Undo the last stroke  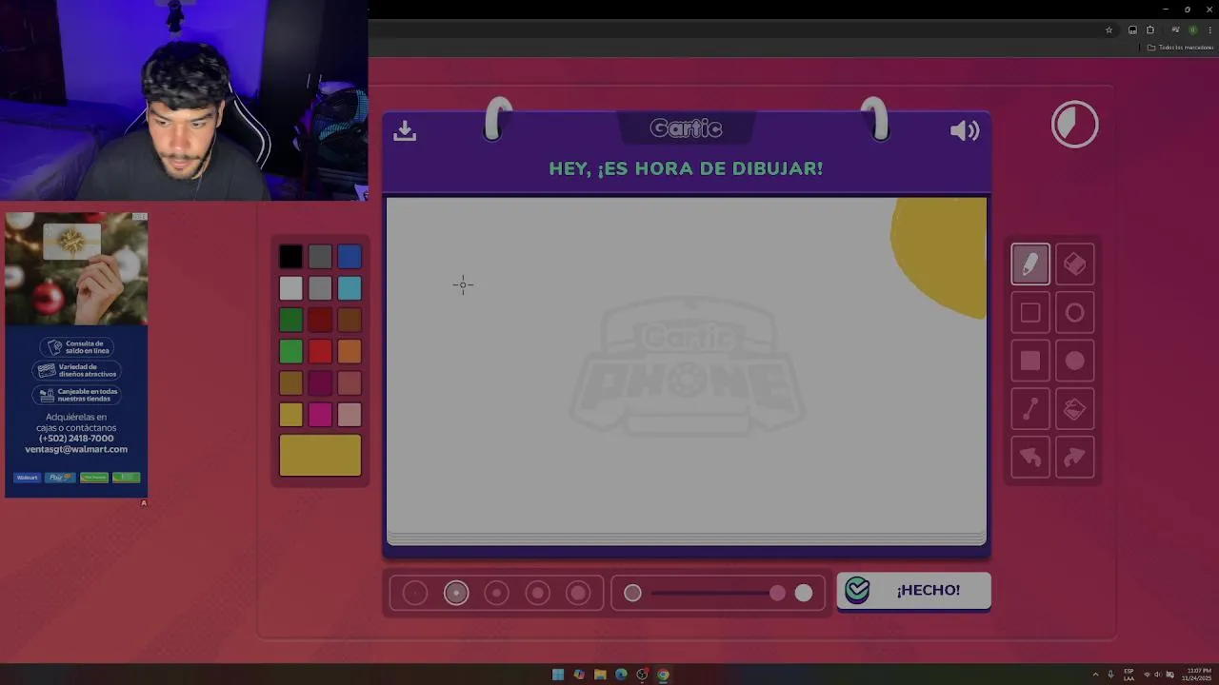tap(1029, 458)
